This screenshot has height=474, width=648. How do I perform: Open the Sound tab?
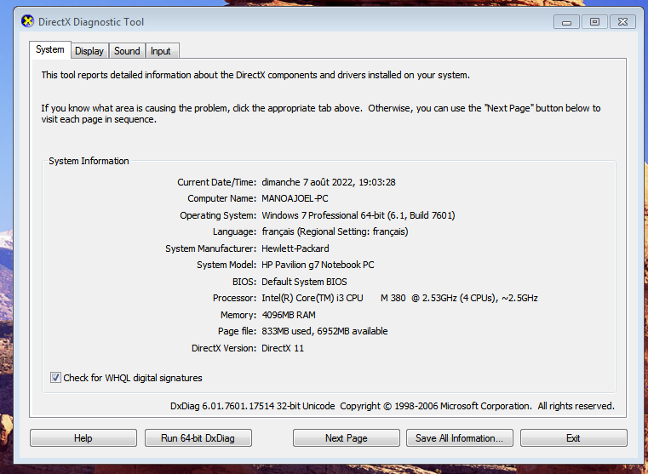[127, 51]
